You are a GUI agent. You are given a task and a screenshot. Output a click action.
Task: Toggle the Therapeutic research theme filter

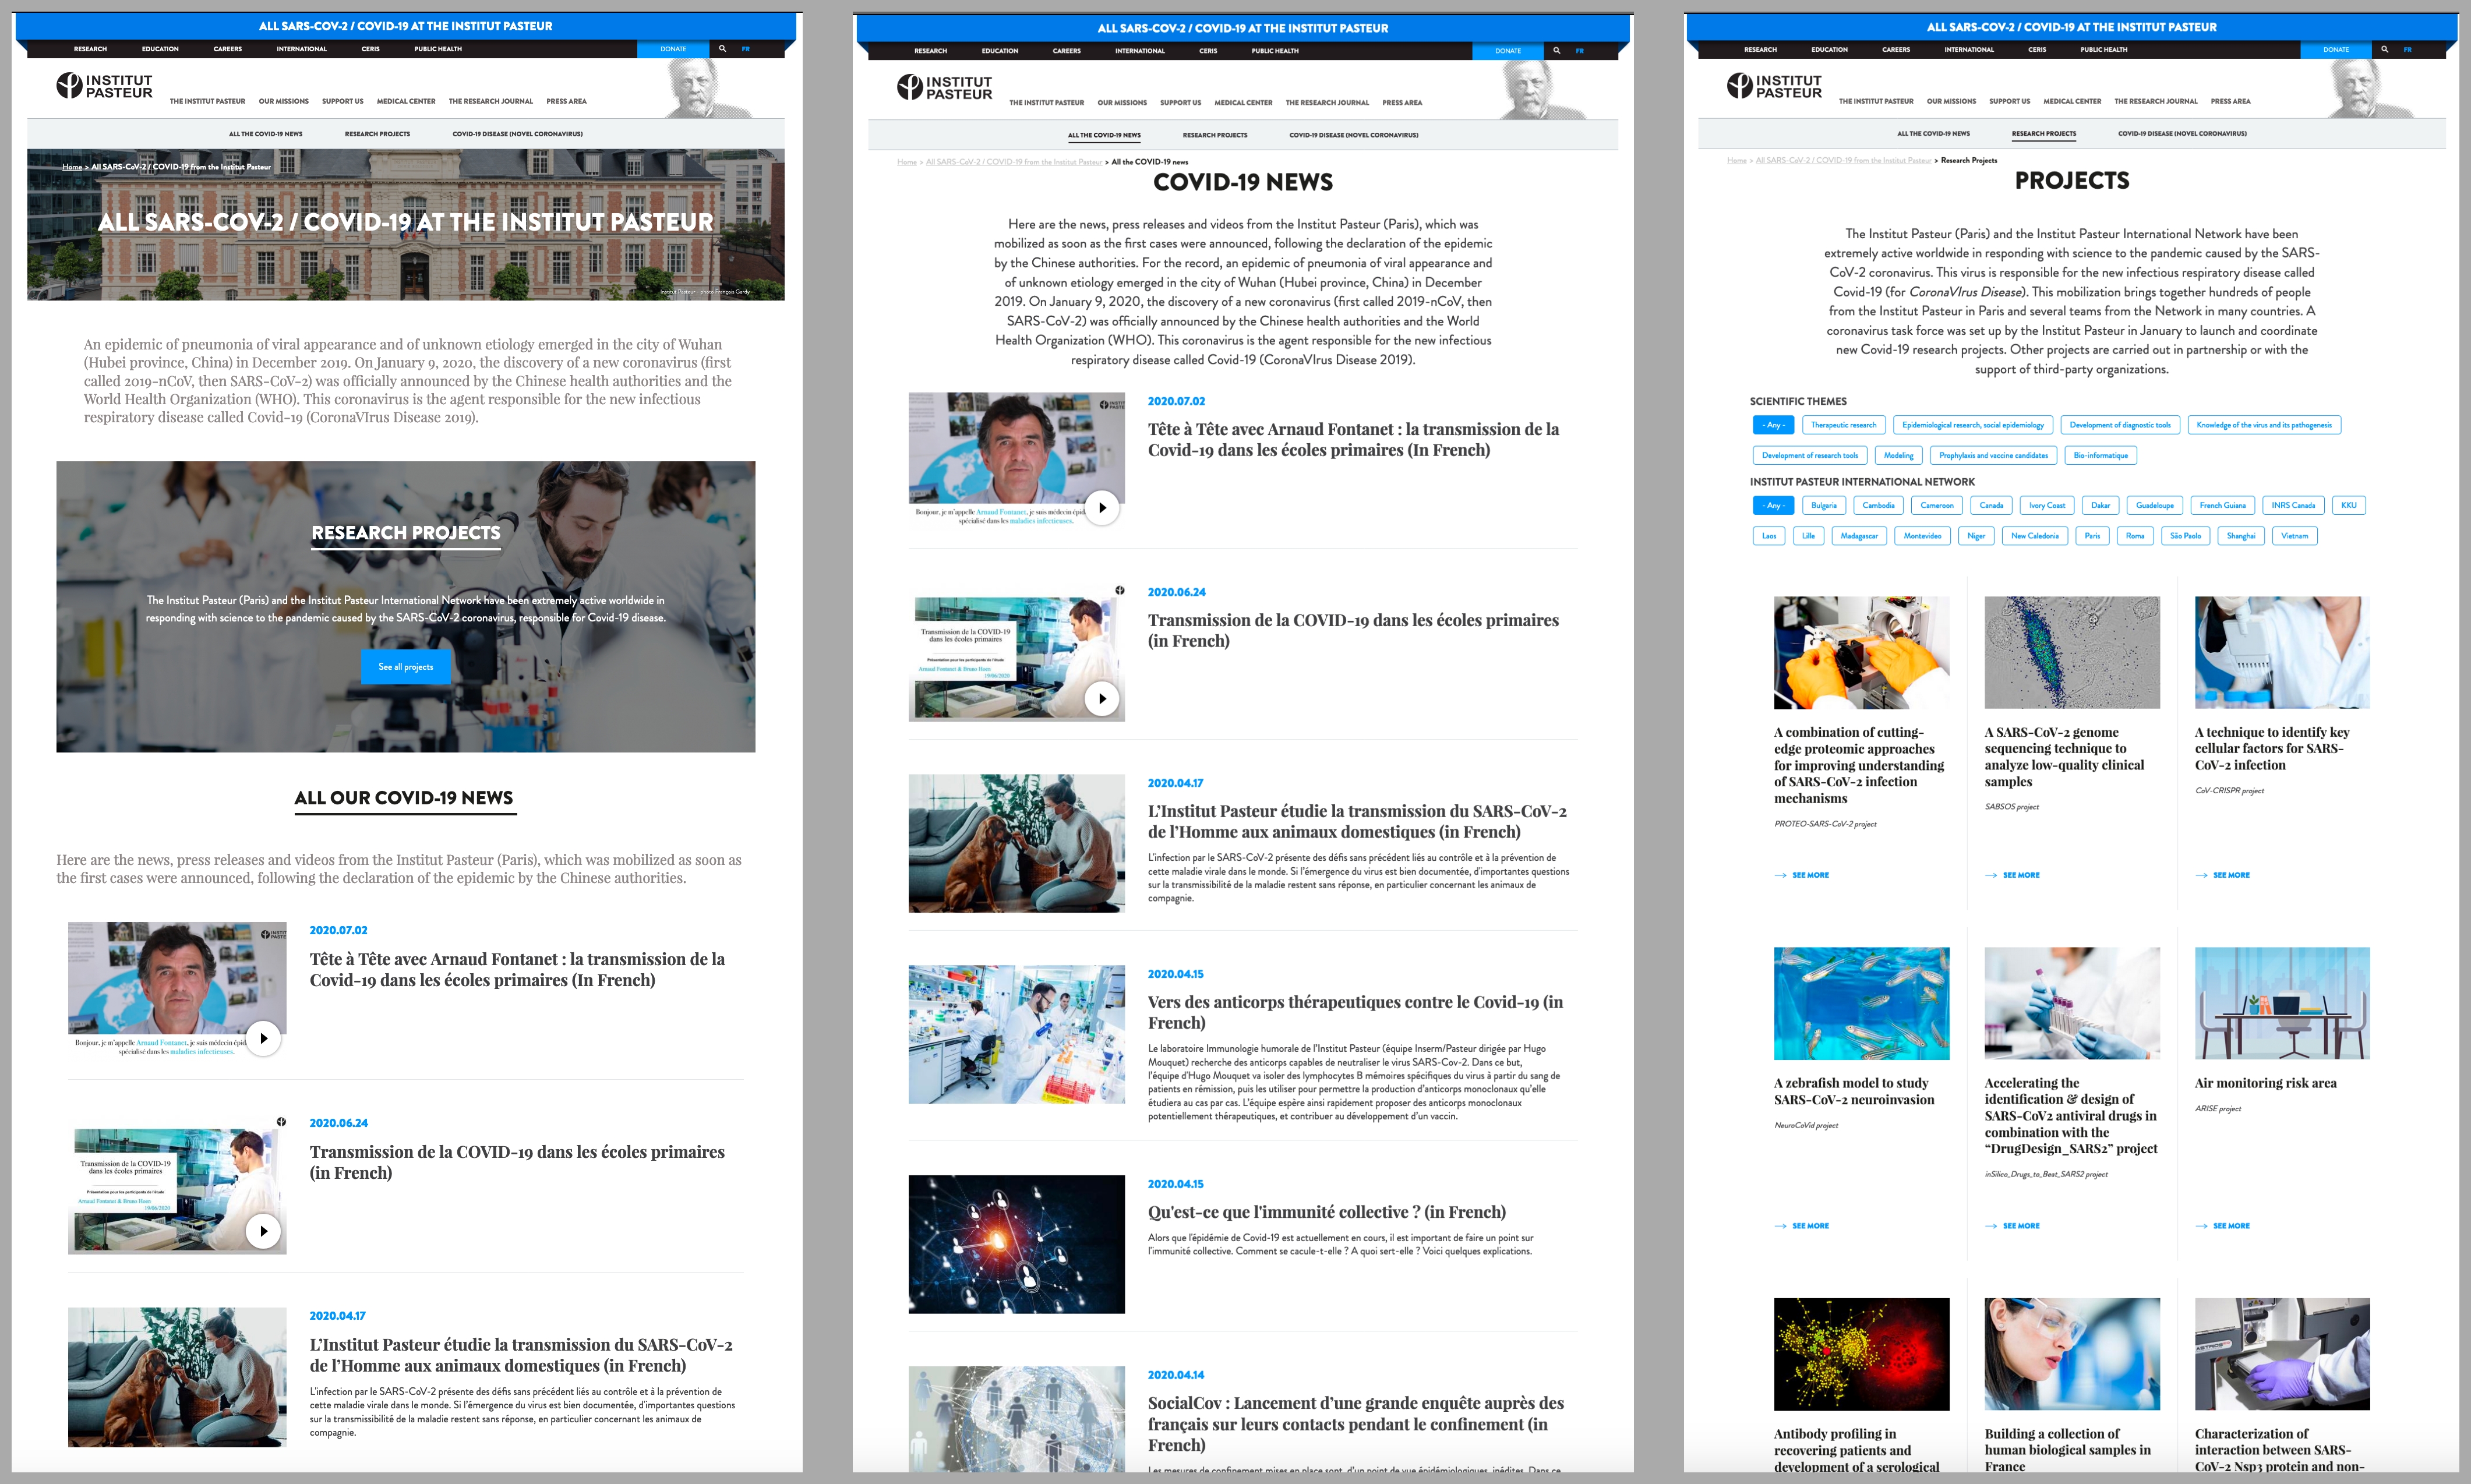(x=1843, y=425)
